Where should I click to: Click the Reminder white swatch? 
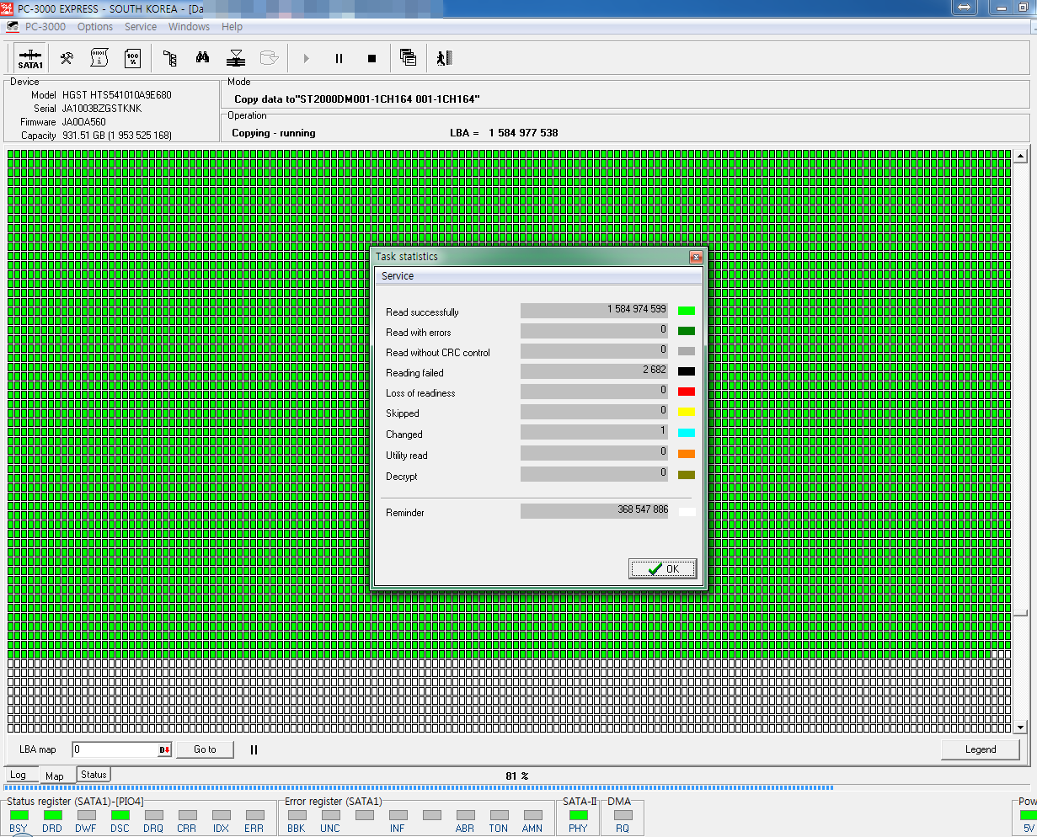point(687,511)
